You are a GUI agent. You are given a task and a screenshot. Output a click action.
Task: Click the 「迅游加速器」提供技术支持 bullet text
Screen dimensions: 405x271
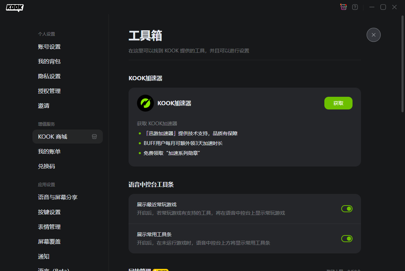pyautogui.click(x=191, y=133)
